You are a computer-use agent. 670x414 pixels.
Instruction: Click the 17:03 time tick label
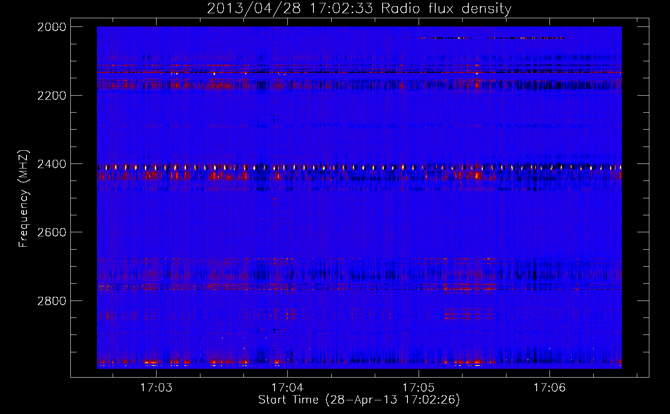pos(156,388)
